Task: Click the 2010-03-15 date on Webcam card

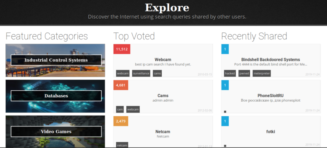Action: point(205,74)
